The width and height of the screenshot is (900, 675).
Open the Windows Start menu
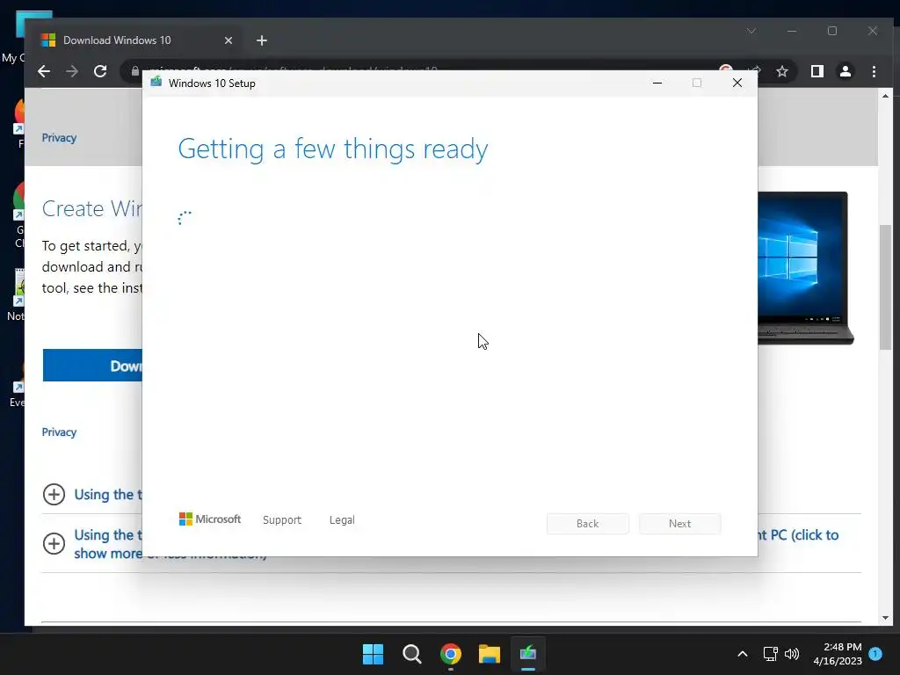click(373, 654)
